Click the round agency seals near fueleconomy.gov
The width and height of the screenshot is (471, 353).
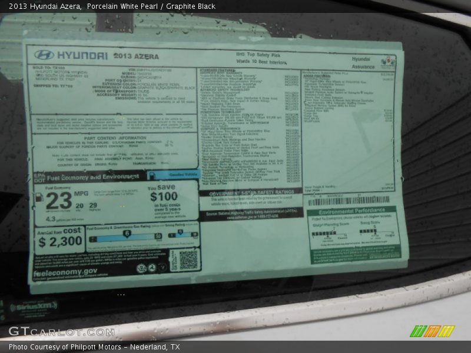(x=147, y=268)
